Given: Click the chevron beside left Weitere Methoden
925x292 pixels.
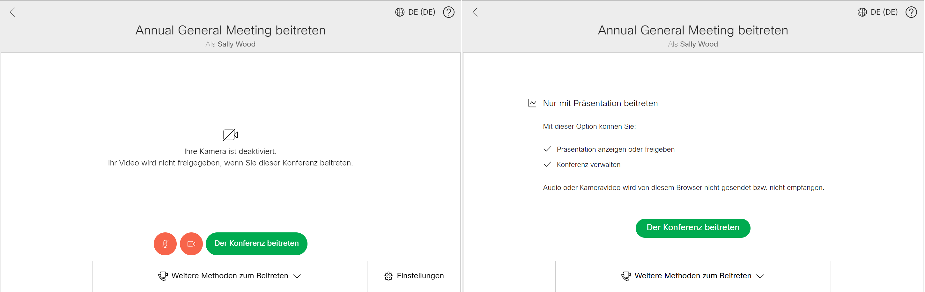Looking at the screenshot, I should pyautogui.click(x=297, y=276).
